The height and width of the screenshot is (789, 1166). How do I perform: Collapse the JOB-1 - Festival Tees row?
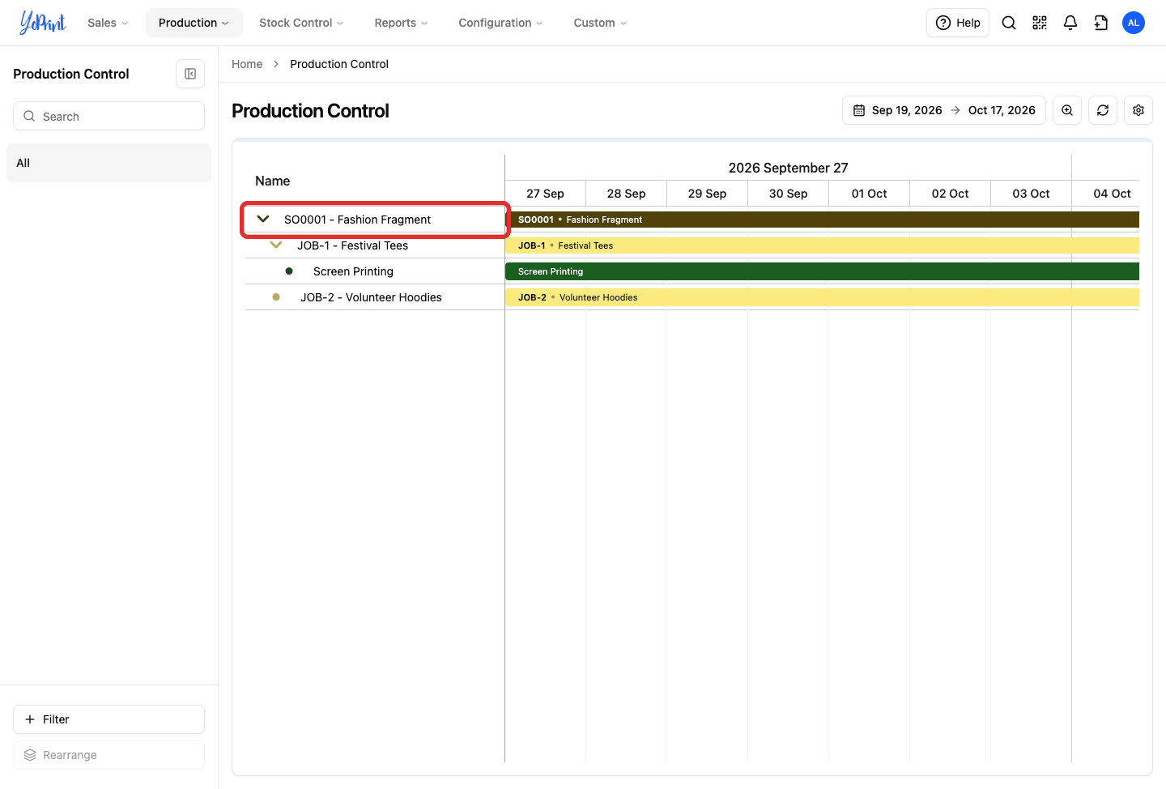276,245
